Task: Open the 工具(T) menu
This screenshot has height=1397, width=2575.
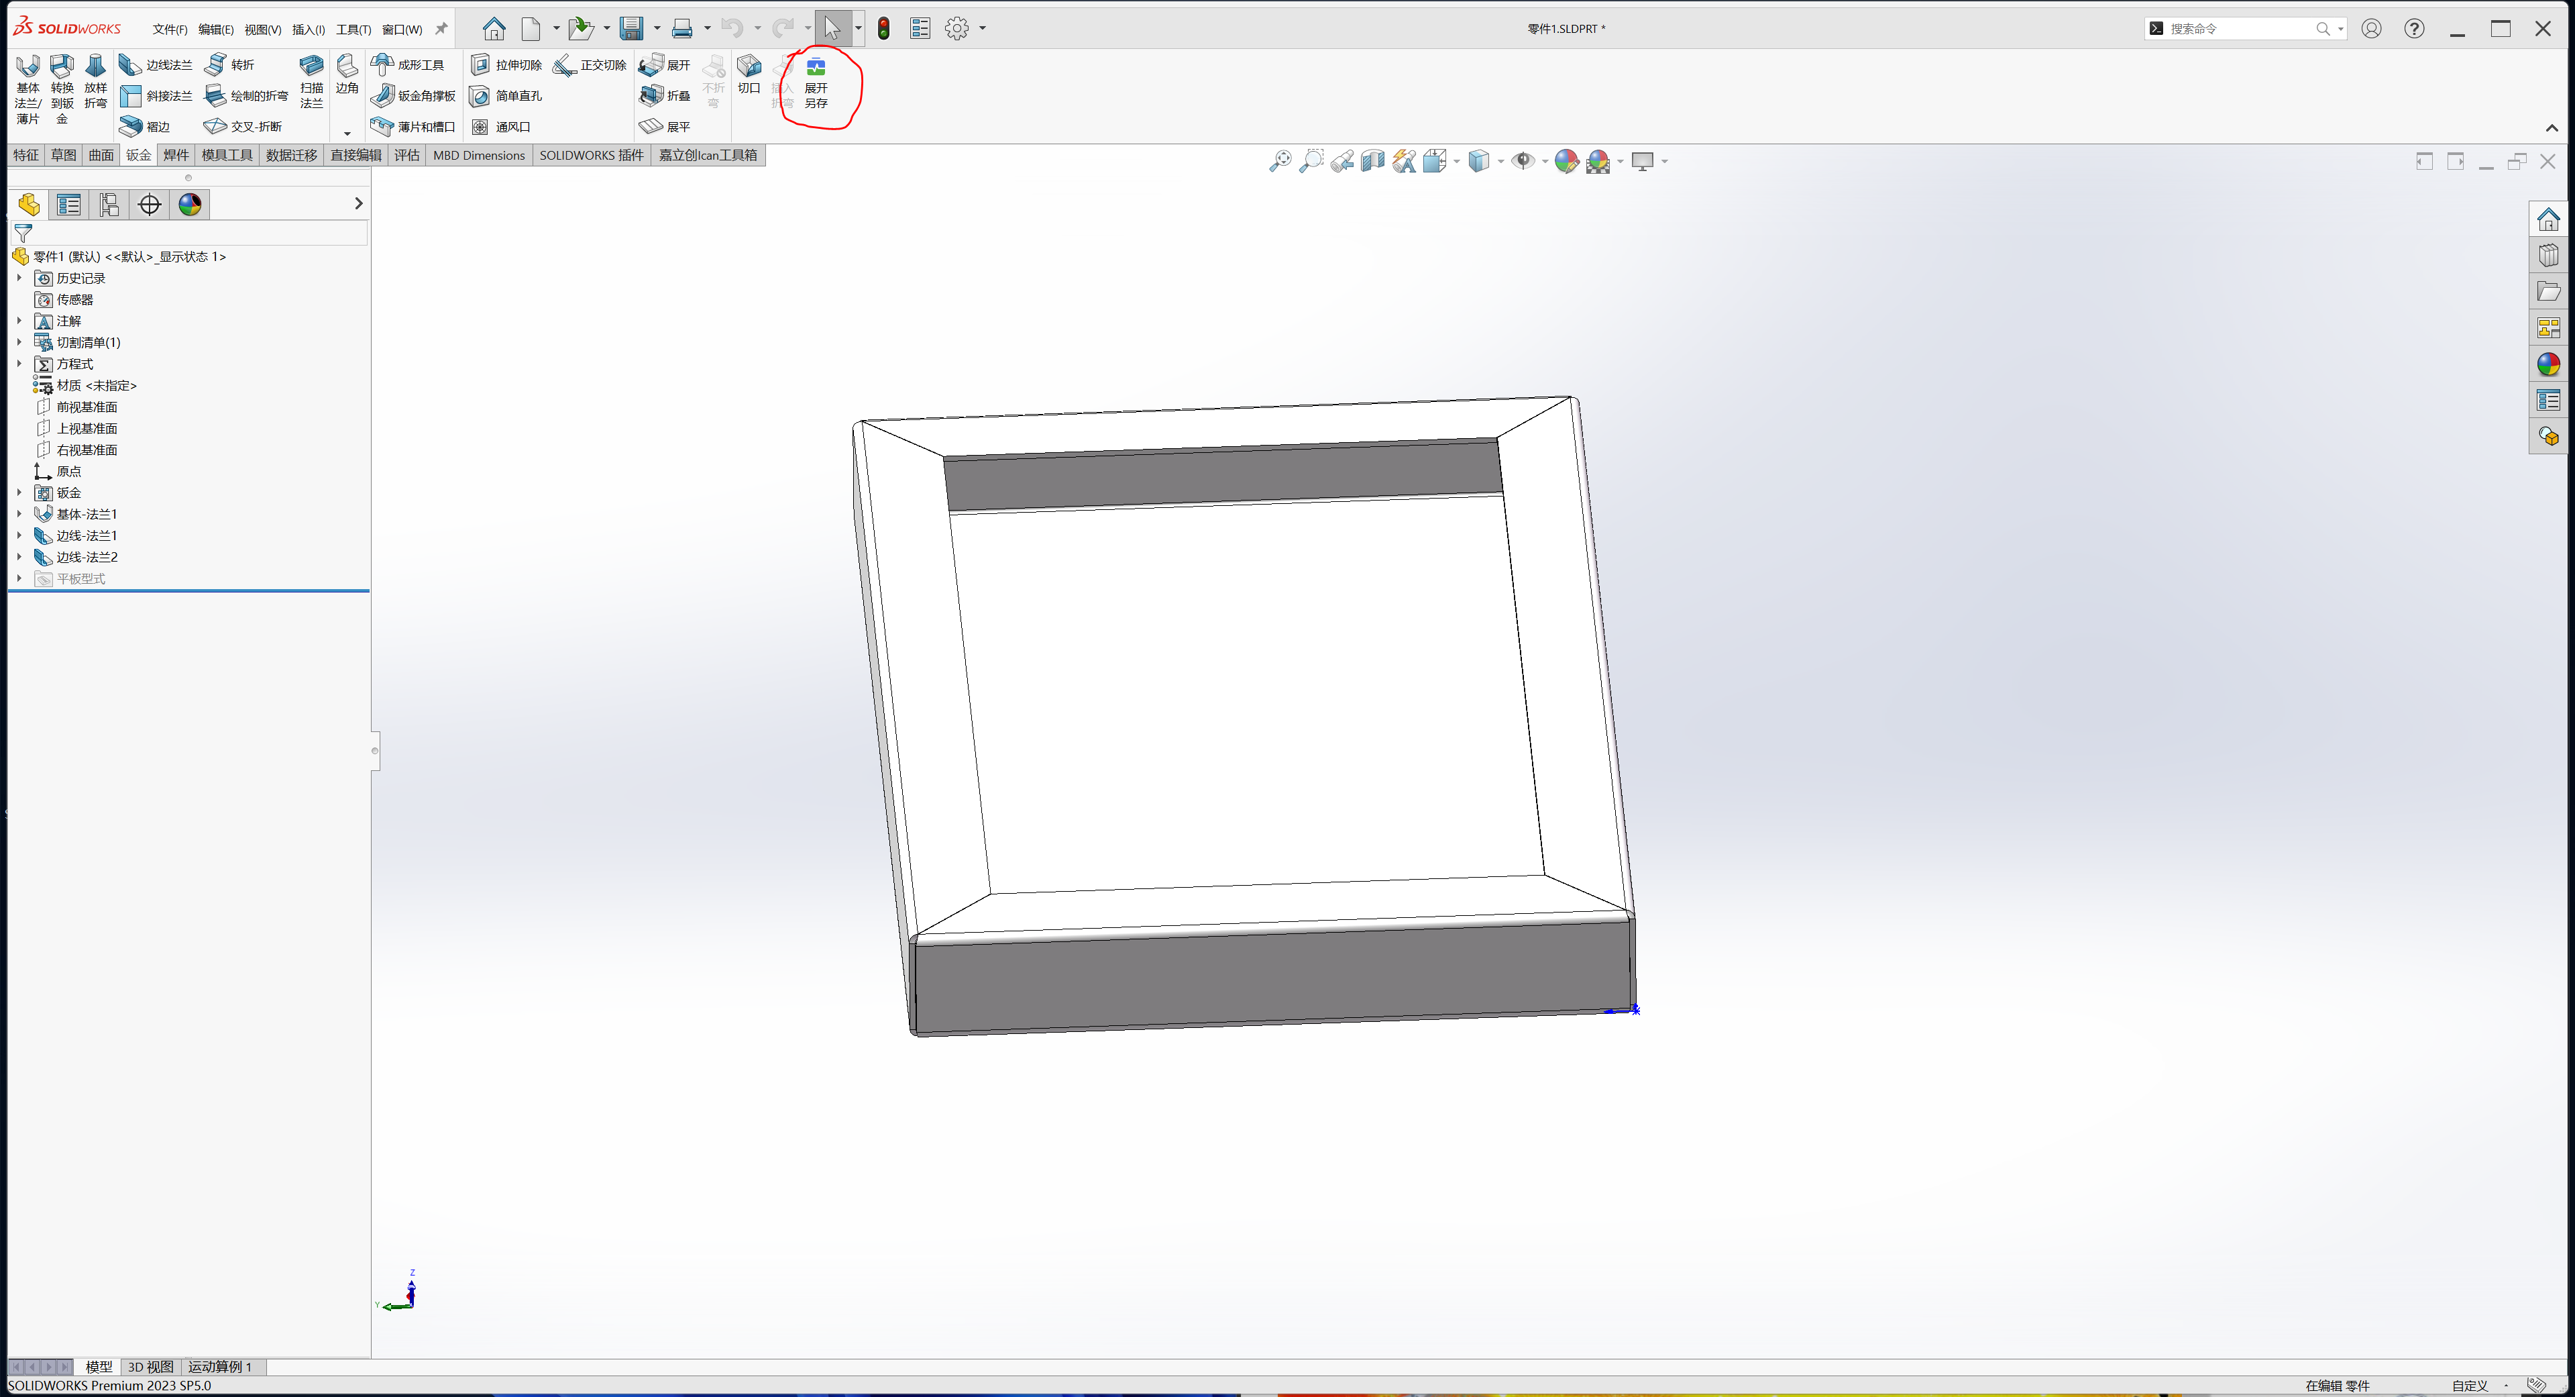Action: (354, 29)
